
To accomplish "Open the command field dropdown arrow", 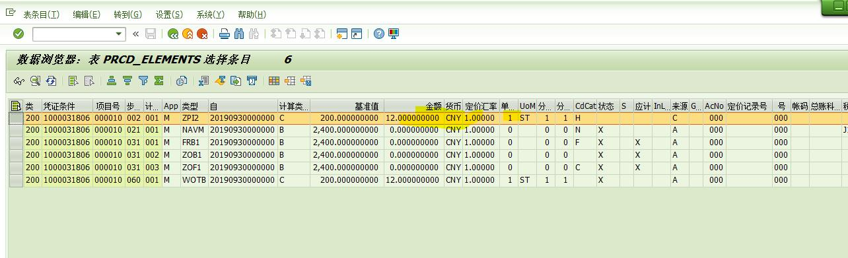I will (x=119, y=34).
